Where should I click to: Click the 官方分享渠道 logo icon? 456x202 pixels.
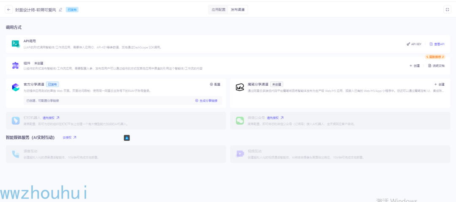16,87
